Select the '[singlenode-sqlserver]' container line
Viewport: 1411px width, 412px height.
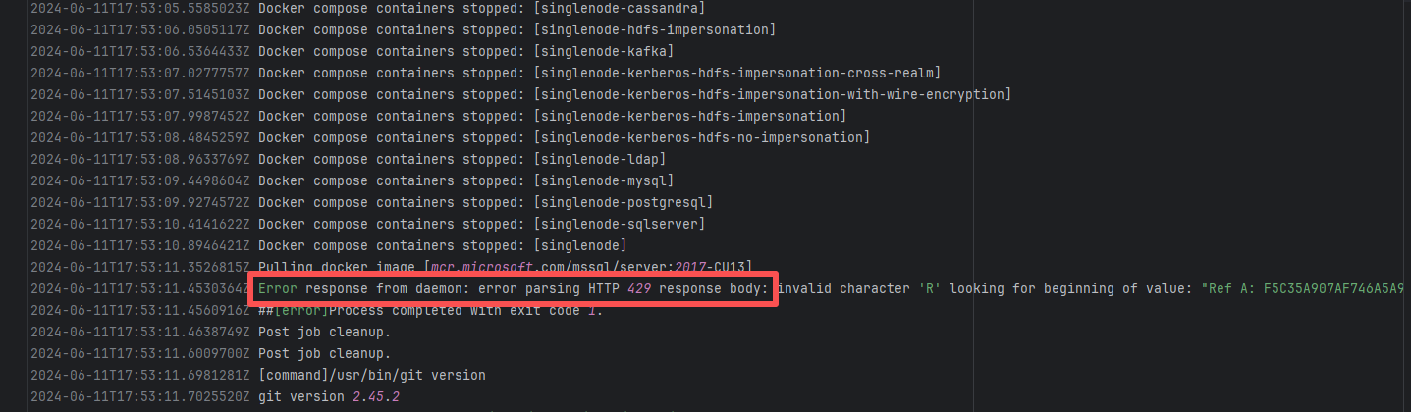coord(620,224)
